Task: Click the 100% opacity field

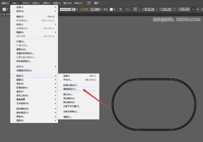Action: [95, 9]
